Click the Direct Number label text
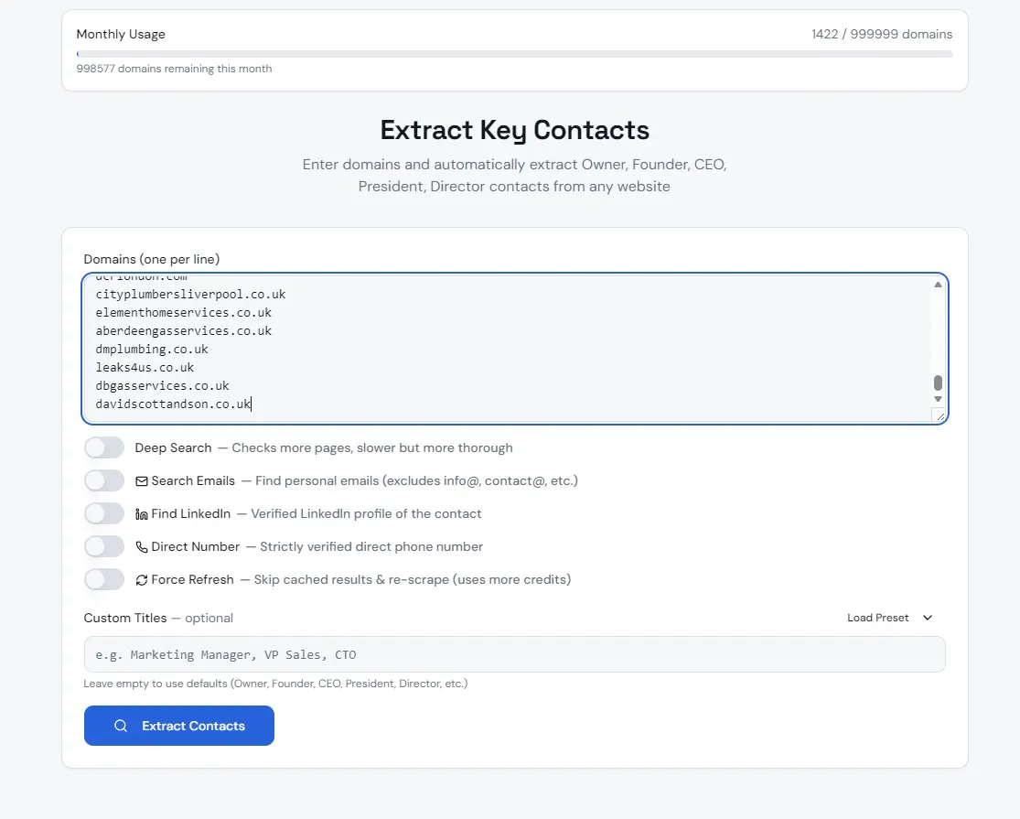The height and width of the screenshot is (819, 1020). coord(195,546)
